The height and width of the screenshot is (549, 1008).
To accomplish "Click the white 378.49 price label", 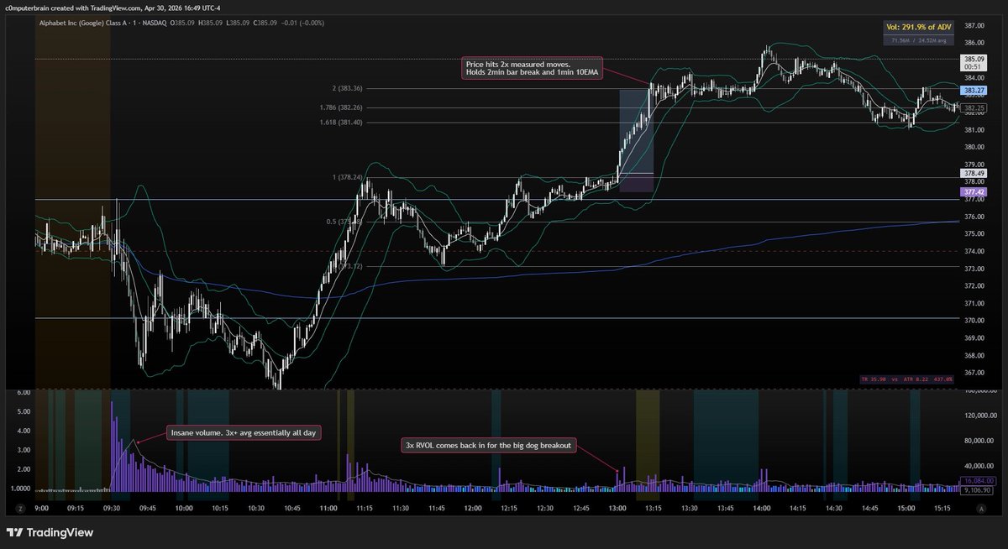I will (974, 173).
